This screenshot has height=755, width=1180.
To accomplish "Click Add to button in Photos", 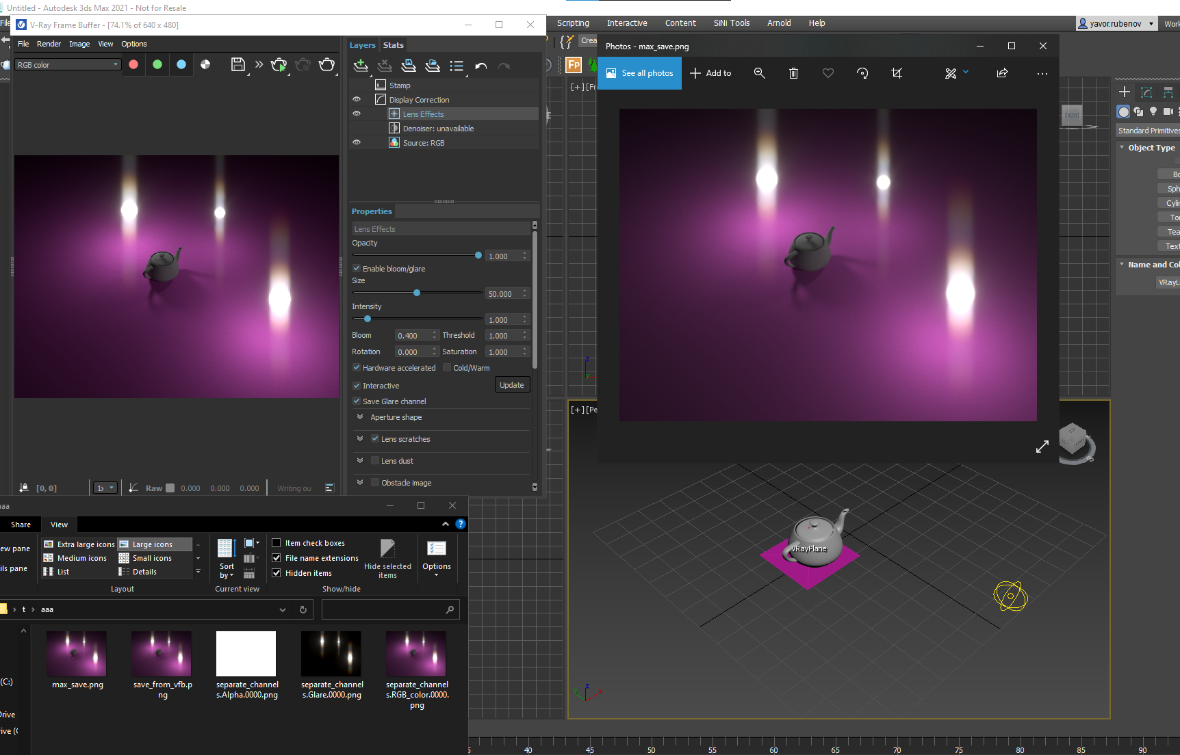I will point(710,73).
